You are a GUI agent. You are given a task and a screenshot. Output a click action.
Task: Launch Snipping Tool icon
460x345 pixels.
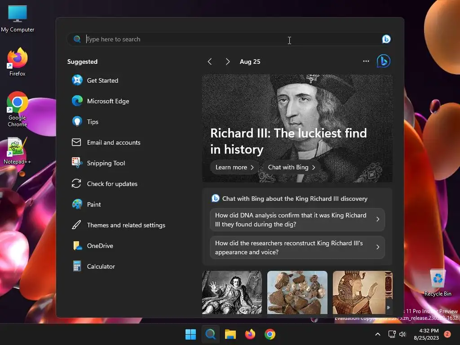coord(77,163)
